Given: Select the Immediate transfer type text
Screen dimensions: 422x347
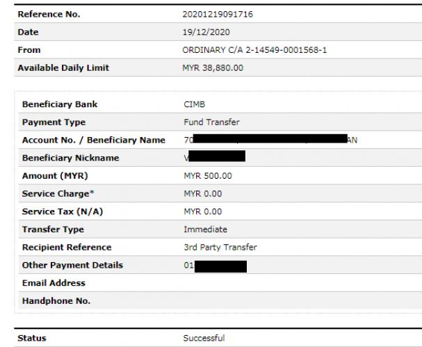Looking at the screenshot, I should click(x=205, y=229).
